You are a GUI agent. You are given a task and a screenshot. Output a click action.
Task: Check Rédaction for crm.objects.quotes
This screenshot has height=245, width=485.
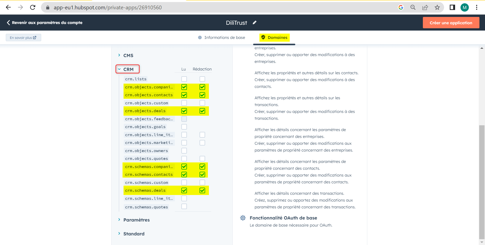point(202,159)
